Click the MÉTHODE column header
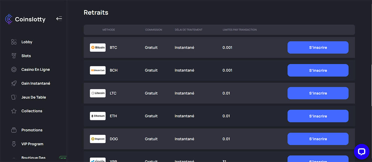The image size is (372, 162). [x=109, y=30]
